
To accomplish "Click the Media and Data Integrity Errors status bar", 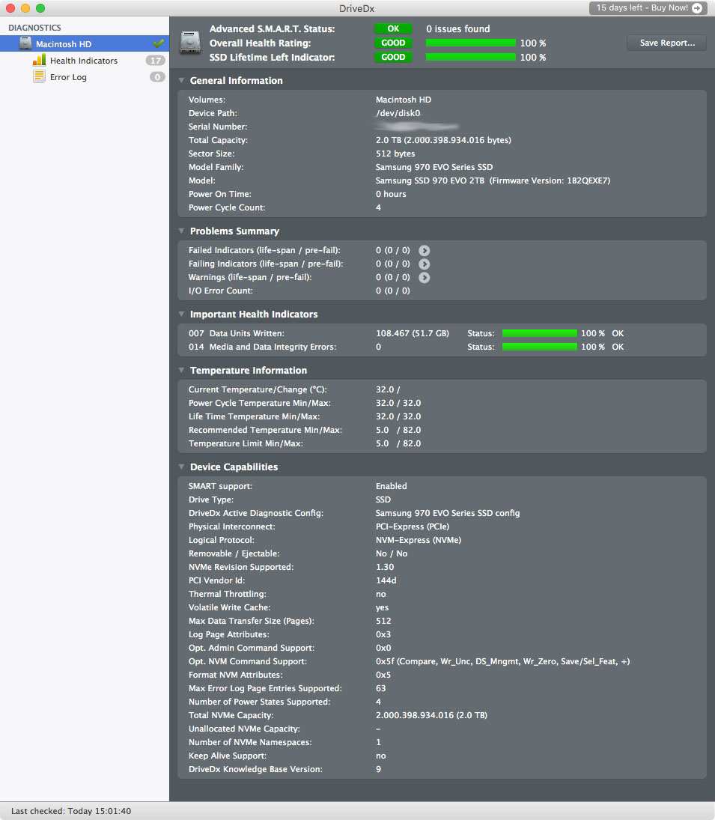I will 539,347.
